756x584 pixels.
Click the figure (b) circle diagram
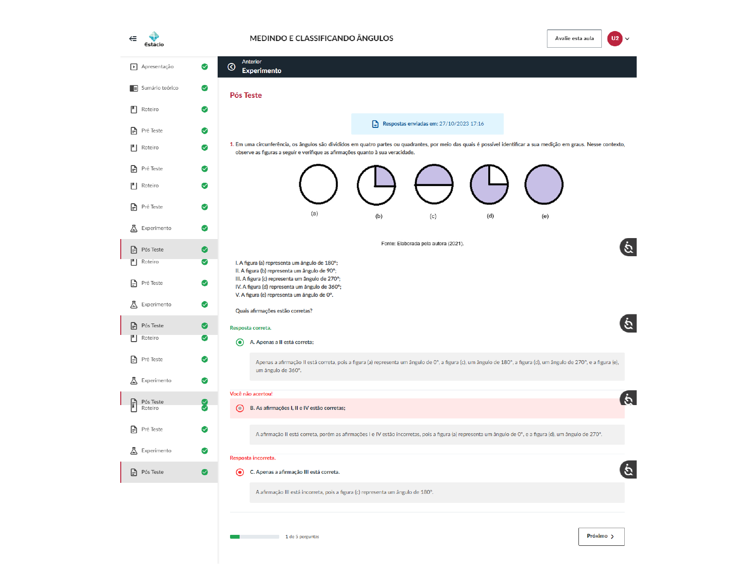click(x=376, y=185)
